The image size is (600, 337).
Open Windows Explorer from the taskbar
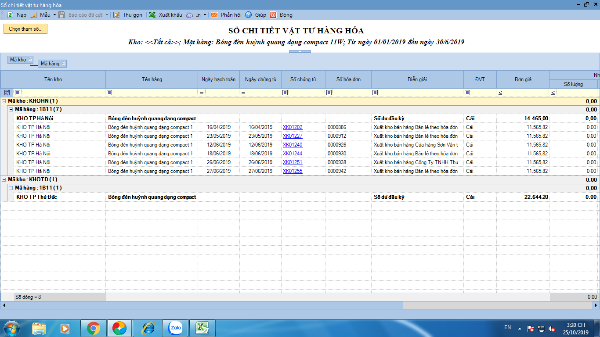click(39, 328)
